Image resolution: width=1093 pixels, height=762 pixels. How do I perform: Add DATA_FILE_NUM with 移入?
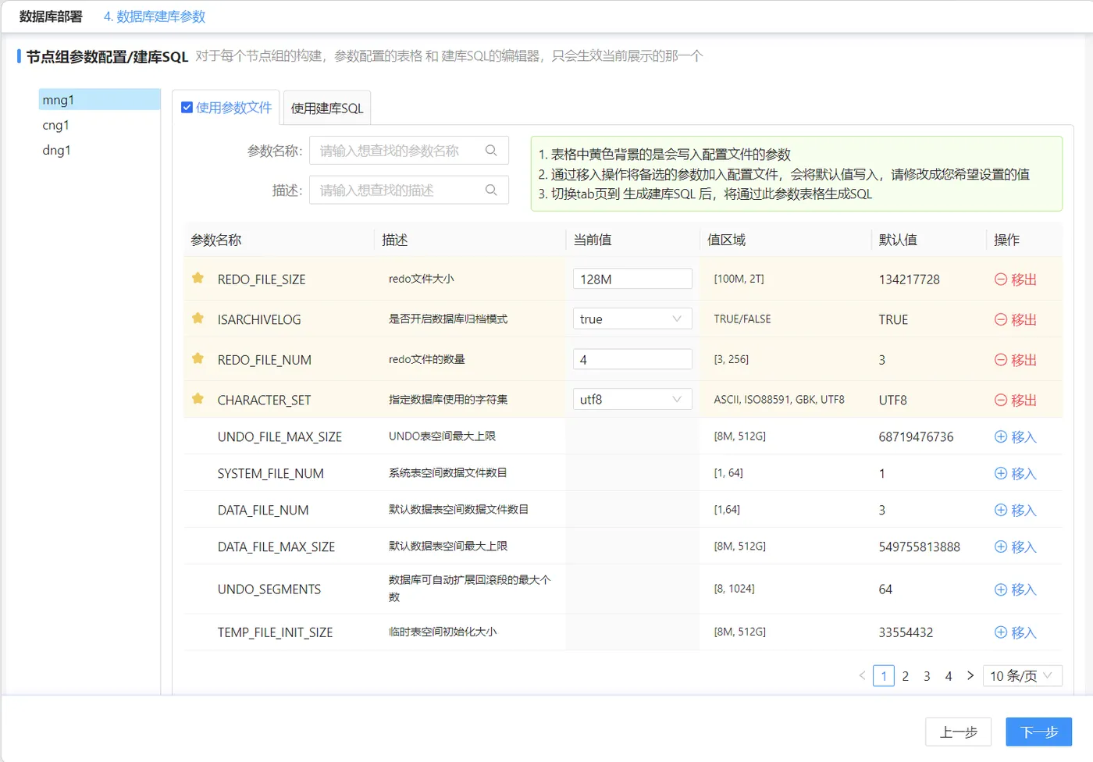click(x=1016, y=511)
